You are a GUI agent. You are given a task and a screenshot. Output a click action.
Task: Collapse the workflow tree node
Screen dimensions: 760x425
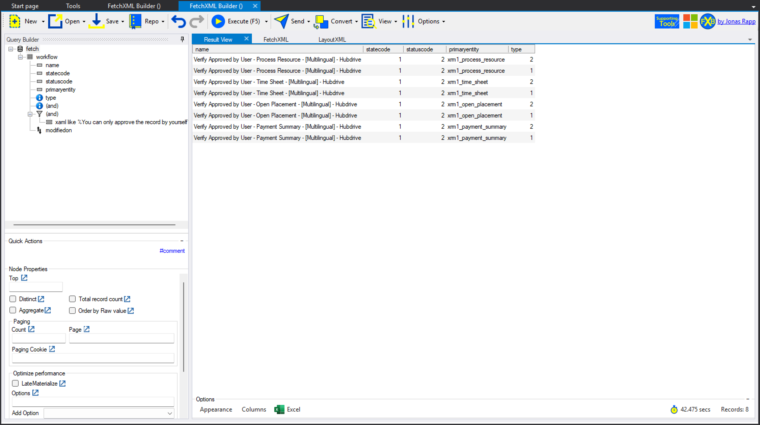(20, 57)
